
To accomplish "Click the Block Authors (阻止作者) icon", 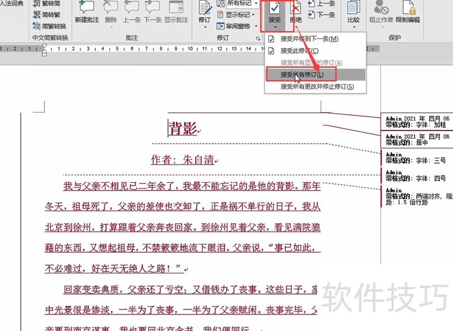I will (381, 12).
